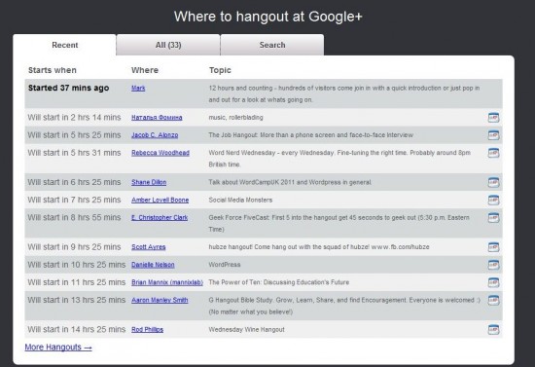Select the Recent tab
The image size is (535, 367).
tap(65, 45)
